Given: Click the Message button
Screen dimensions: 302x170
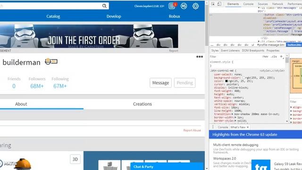Looking at the screenshot, I should coord(160,83).
